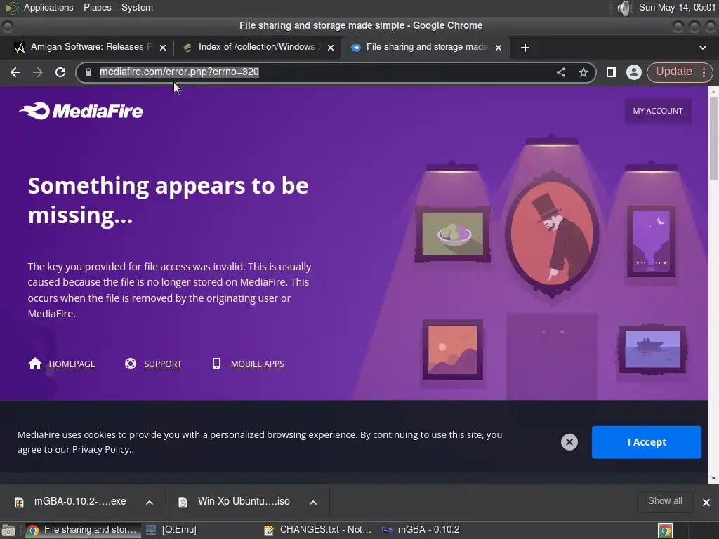Viewport: 719px width, 539px height.
Task: Click Show all downloads button
Action: (665, 501)
